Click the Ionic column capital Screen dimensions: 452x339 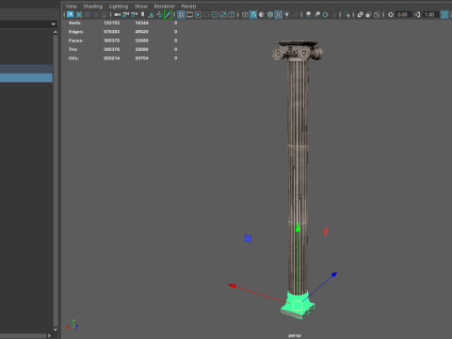(298, 51)
